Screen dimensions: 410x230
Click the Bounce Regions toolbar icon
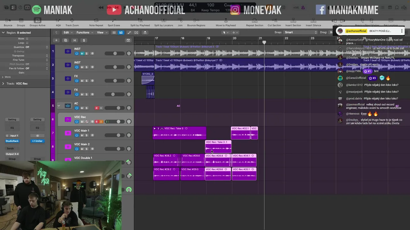click(196, 21)
